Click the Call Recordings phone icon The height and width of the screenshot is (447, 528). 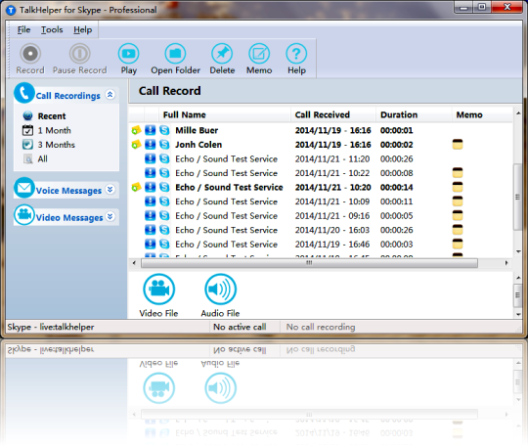pyautogui.click(x=24, y=93)
